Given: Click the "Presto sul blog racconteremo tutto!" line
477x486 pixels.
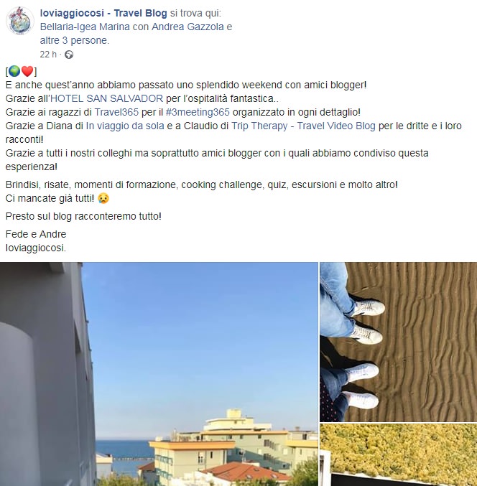Looking at the screenshot, I should [x=83, y=216].
